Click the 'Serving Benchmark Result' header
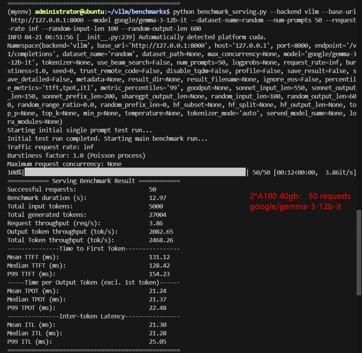The height and width of the screenshot is (353, 362). tap(94, 181)
